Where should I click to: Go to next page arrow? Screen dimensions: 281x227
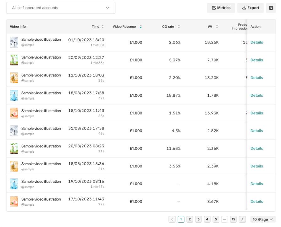tap(242, 219)
